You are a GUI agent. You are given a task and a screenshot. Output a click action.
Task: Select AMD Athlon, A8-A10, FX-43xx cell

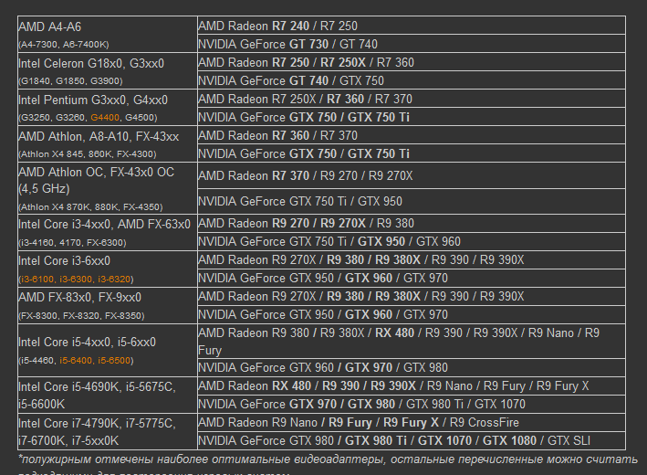tap(104, 143)
